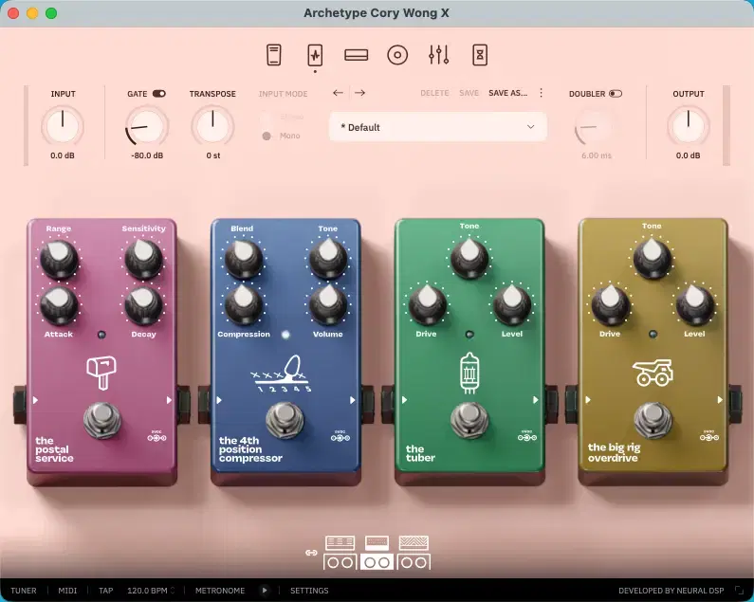Go to previous preset with left arrow
This screenshot has height=602, width=754.
338,93
